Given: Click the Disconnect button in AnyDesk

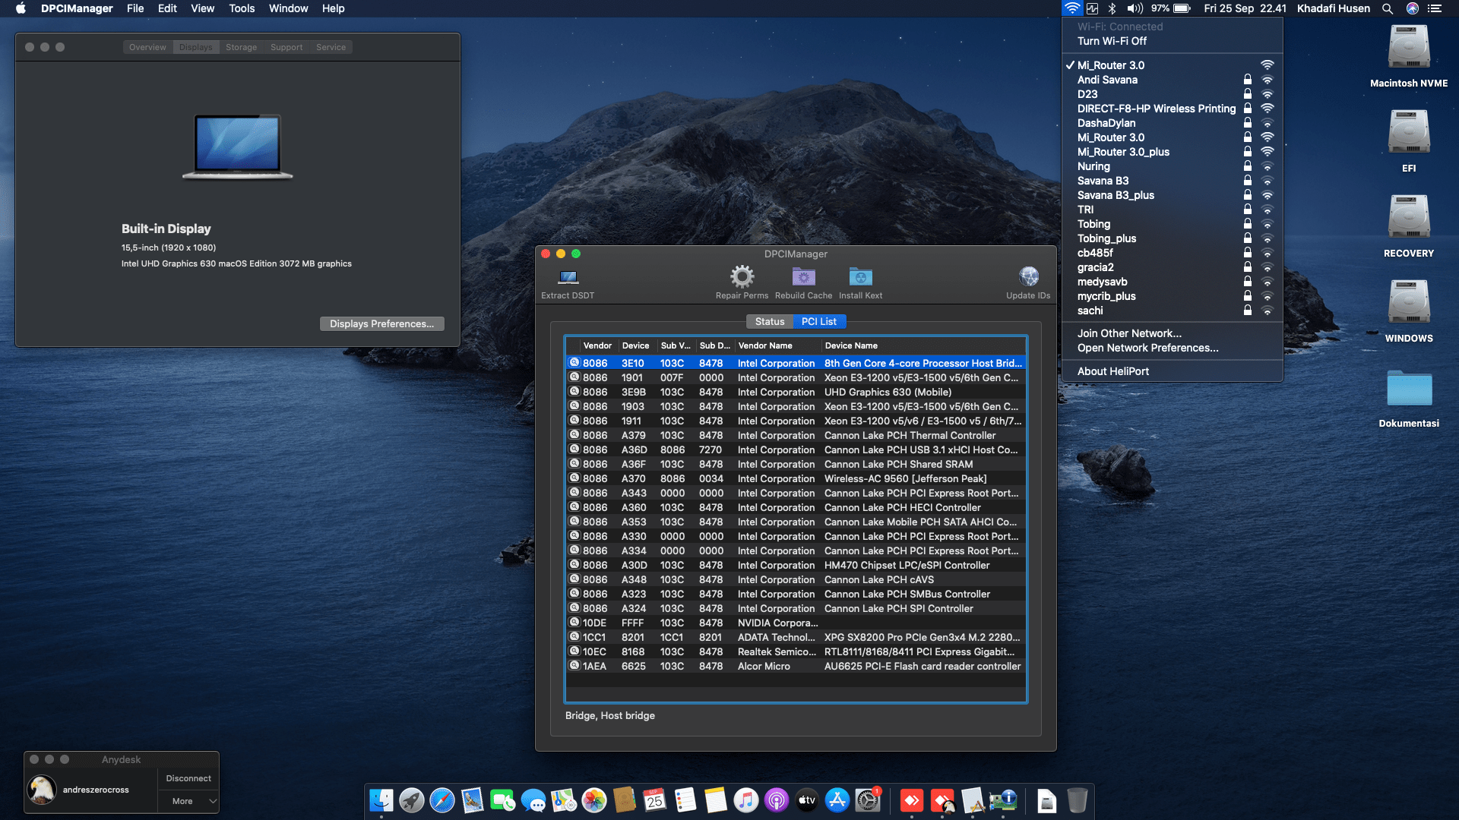Looking at the screenshot, I should [x=188, y=778].
